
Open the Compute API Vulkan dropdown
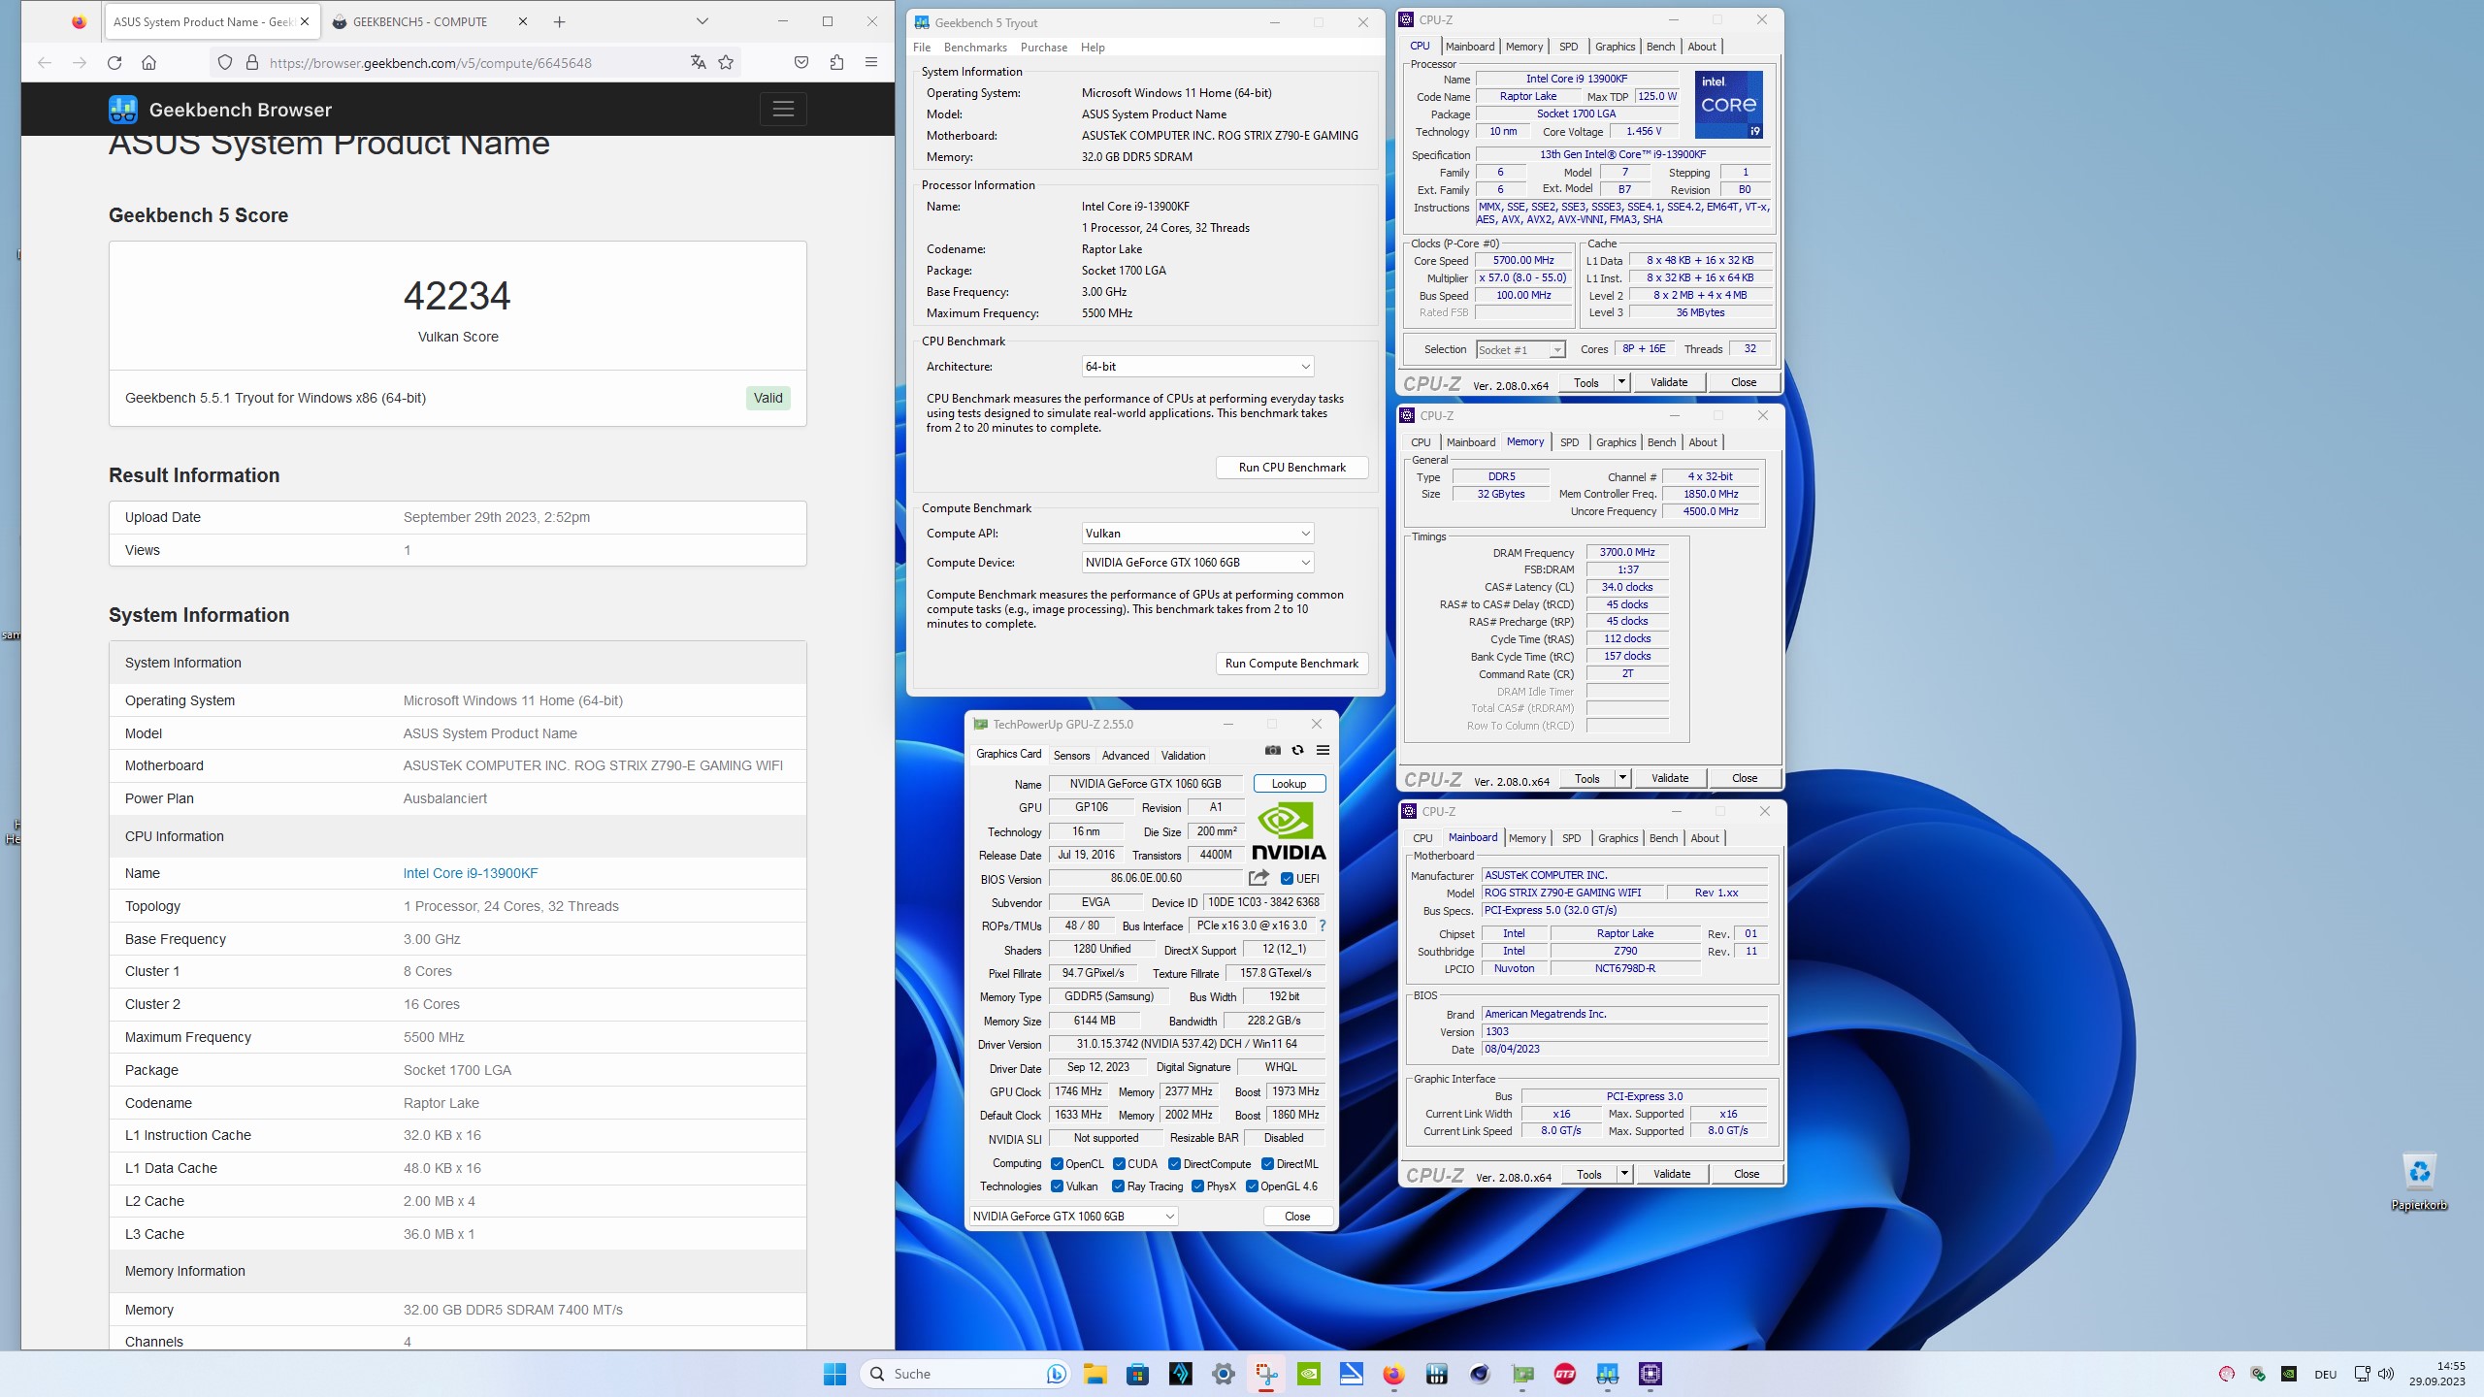click(x=1198, y=534)
